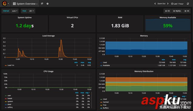This screenshot has width=193, height=111.
Task: Toggle the Buffers series in Memory Distribution
Action: point(106,108)
